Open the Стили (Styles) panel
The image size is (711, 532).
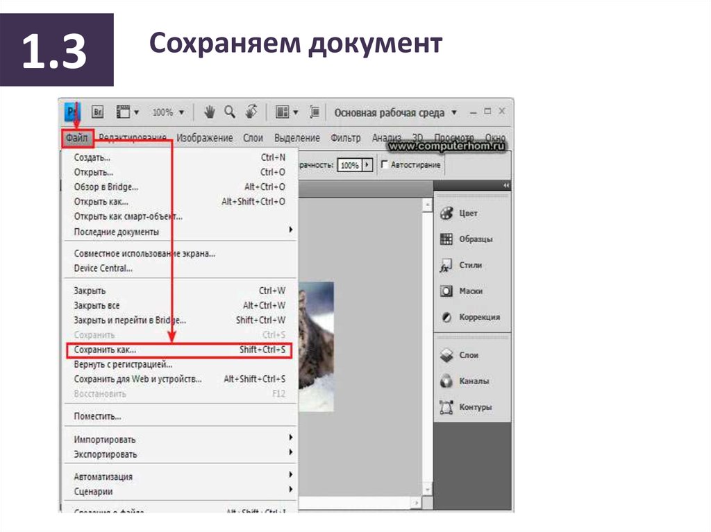469,265
